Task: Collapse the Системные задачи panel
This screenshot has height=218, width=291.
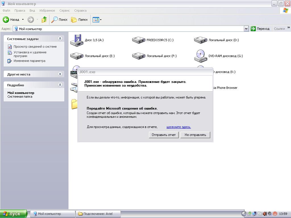Action: [60, 39]
